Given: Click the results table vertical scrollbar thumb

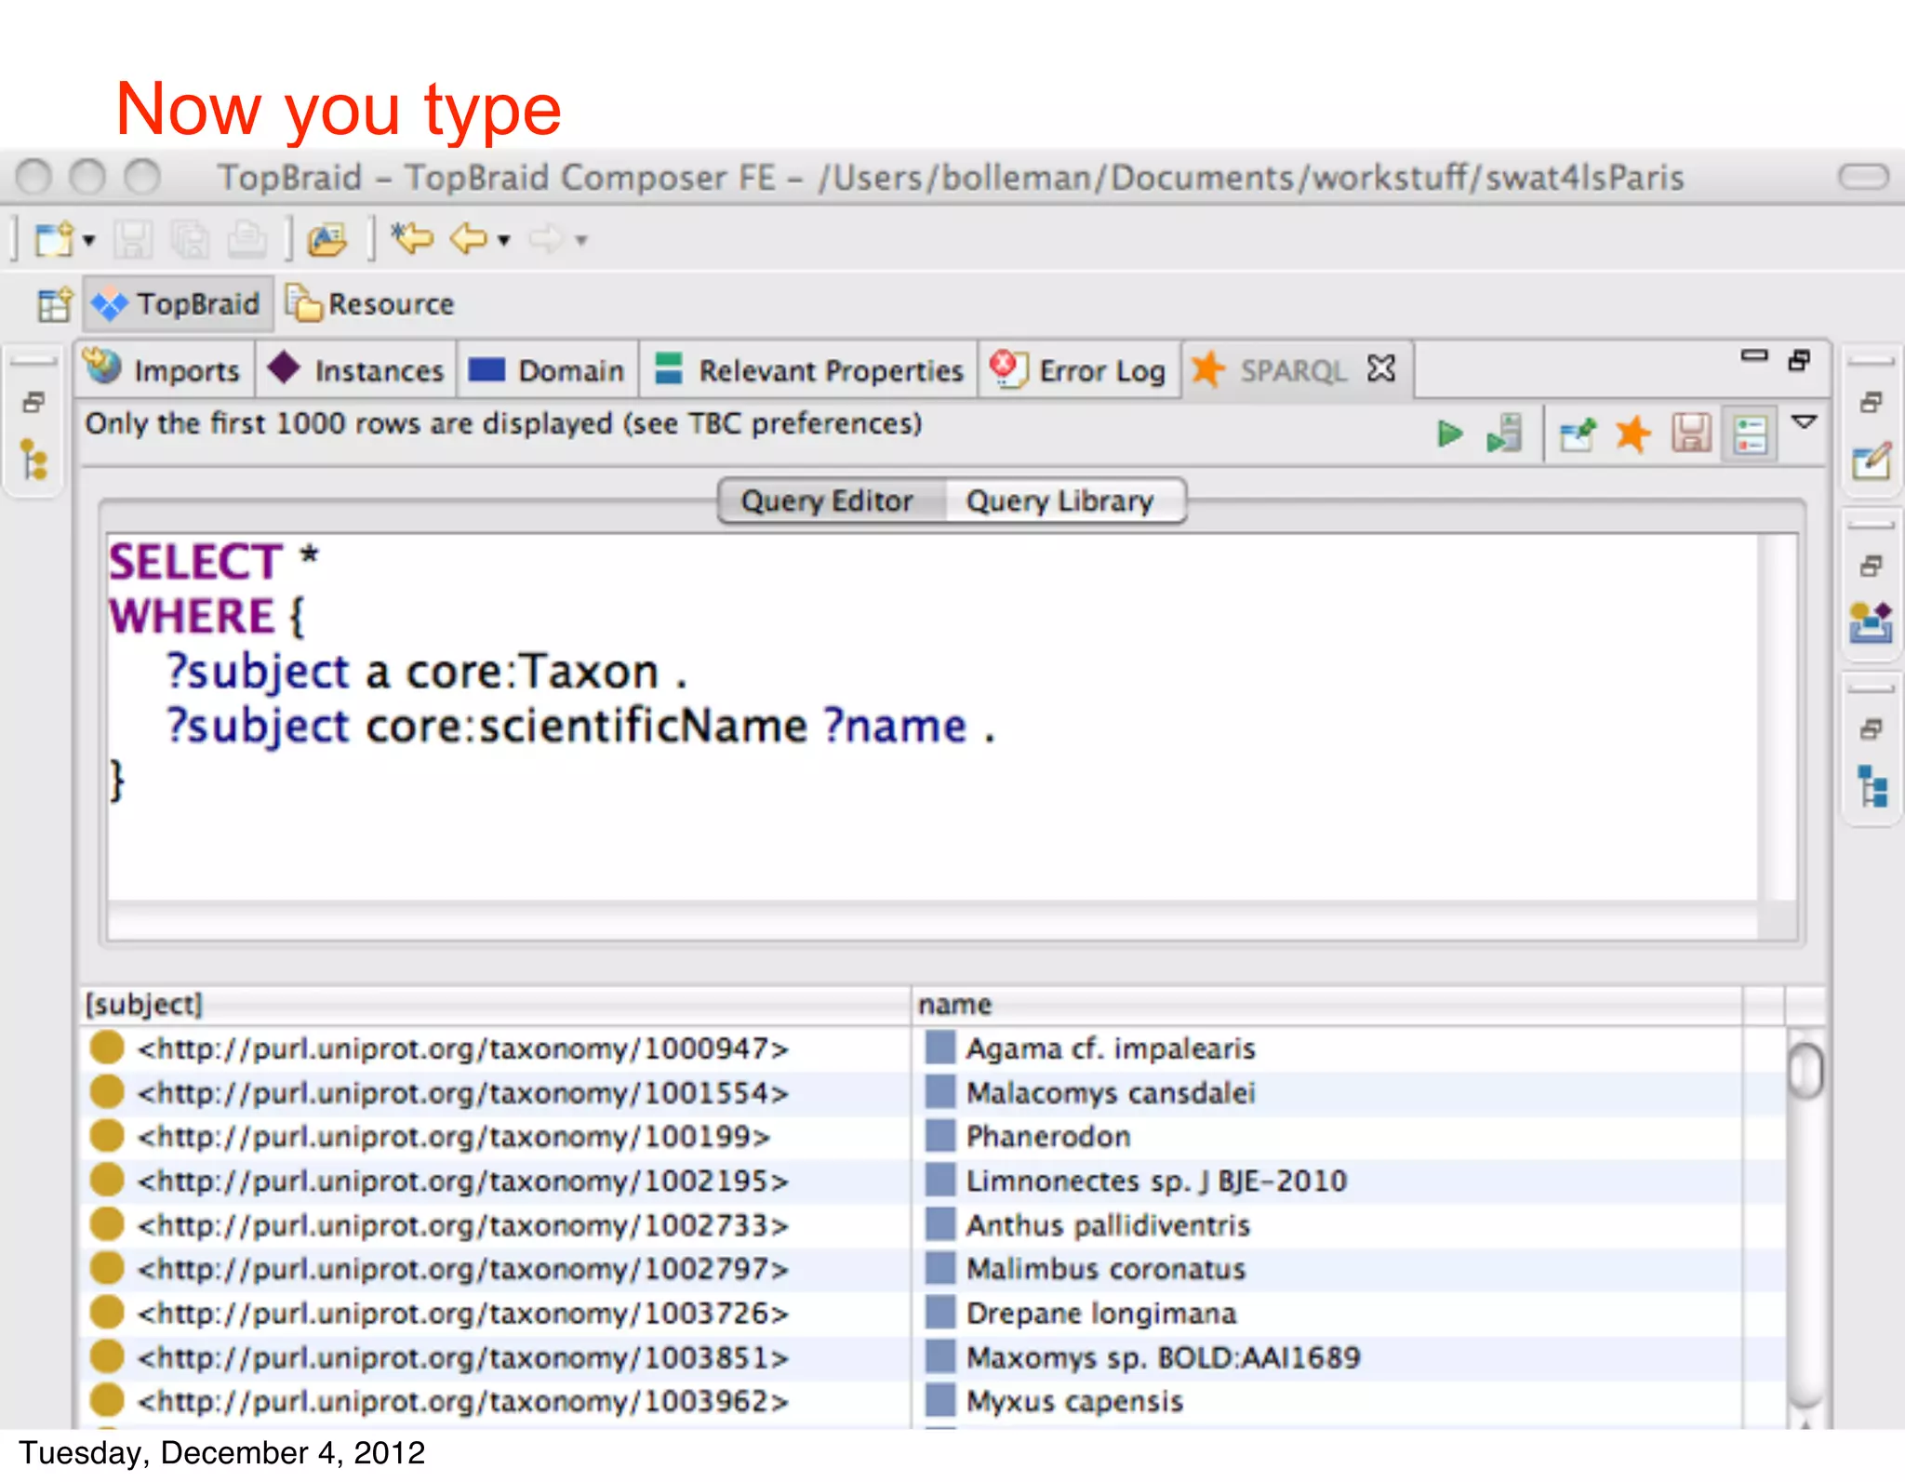Looking at the screenshot, I should (x=1805, y=1071).
